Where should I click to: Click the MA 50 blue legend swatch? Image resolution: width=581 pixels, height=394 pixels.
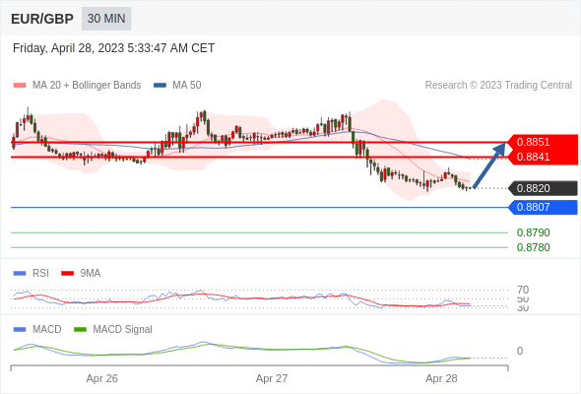tap(160, 86)
